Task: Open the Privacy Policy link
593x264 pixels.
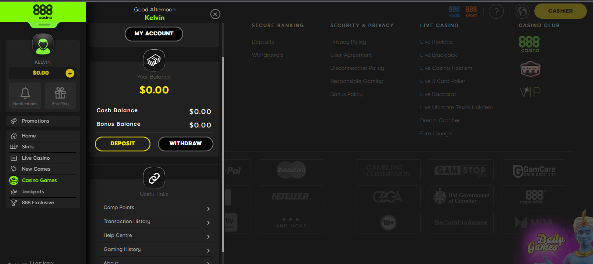Action: pos(348,42)
